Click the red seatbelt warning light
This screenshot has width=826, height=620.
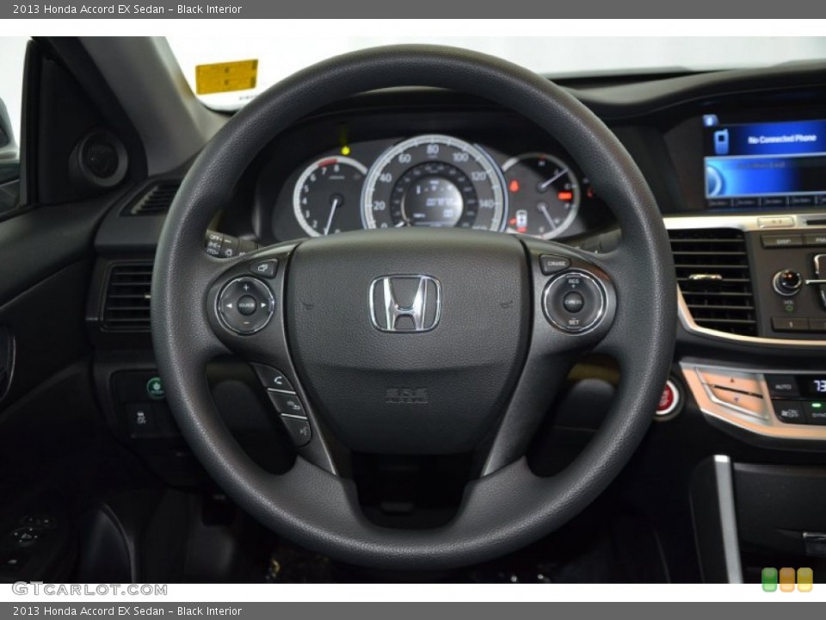514,186
